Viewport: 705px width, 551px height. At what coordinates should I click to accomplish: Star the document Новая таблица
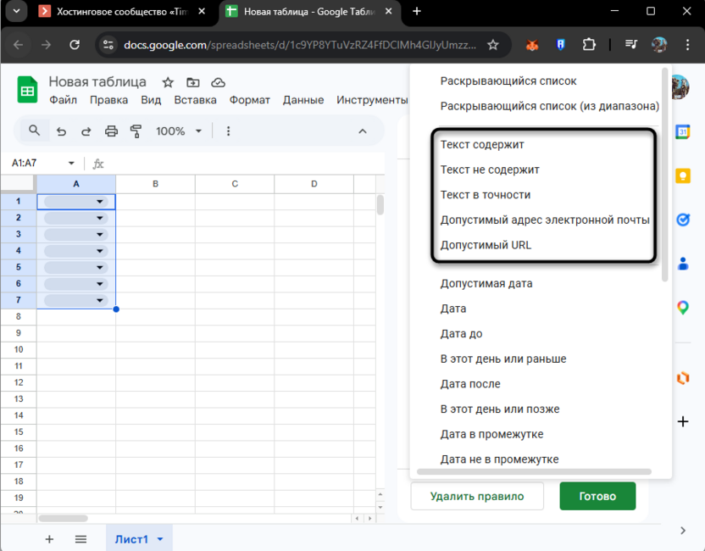(x=168, y=82)
